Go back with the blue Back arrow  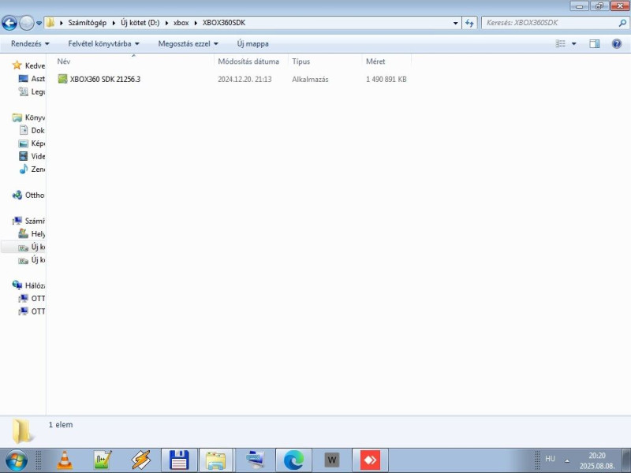coord(9,23)
